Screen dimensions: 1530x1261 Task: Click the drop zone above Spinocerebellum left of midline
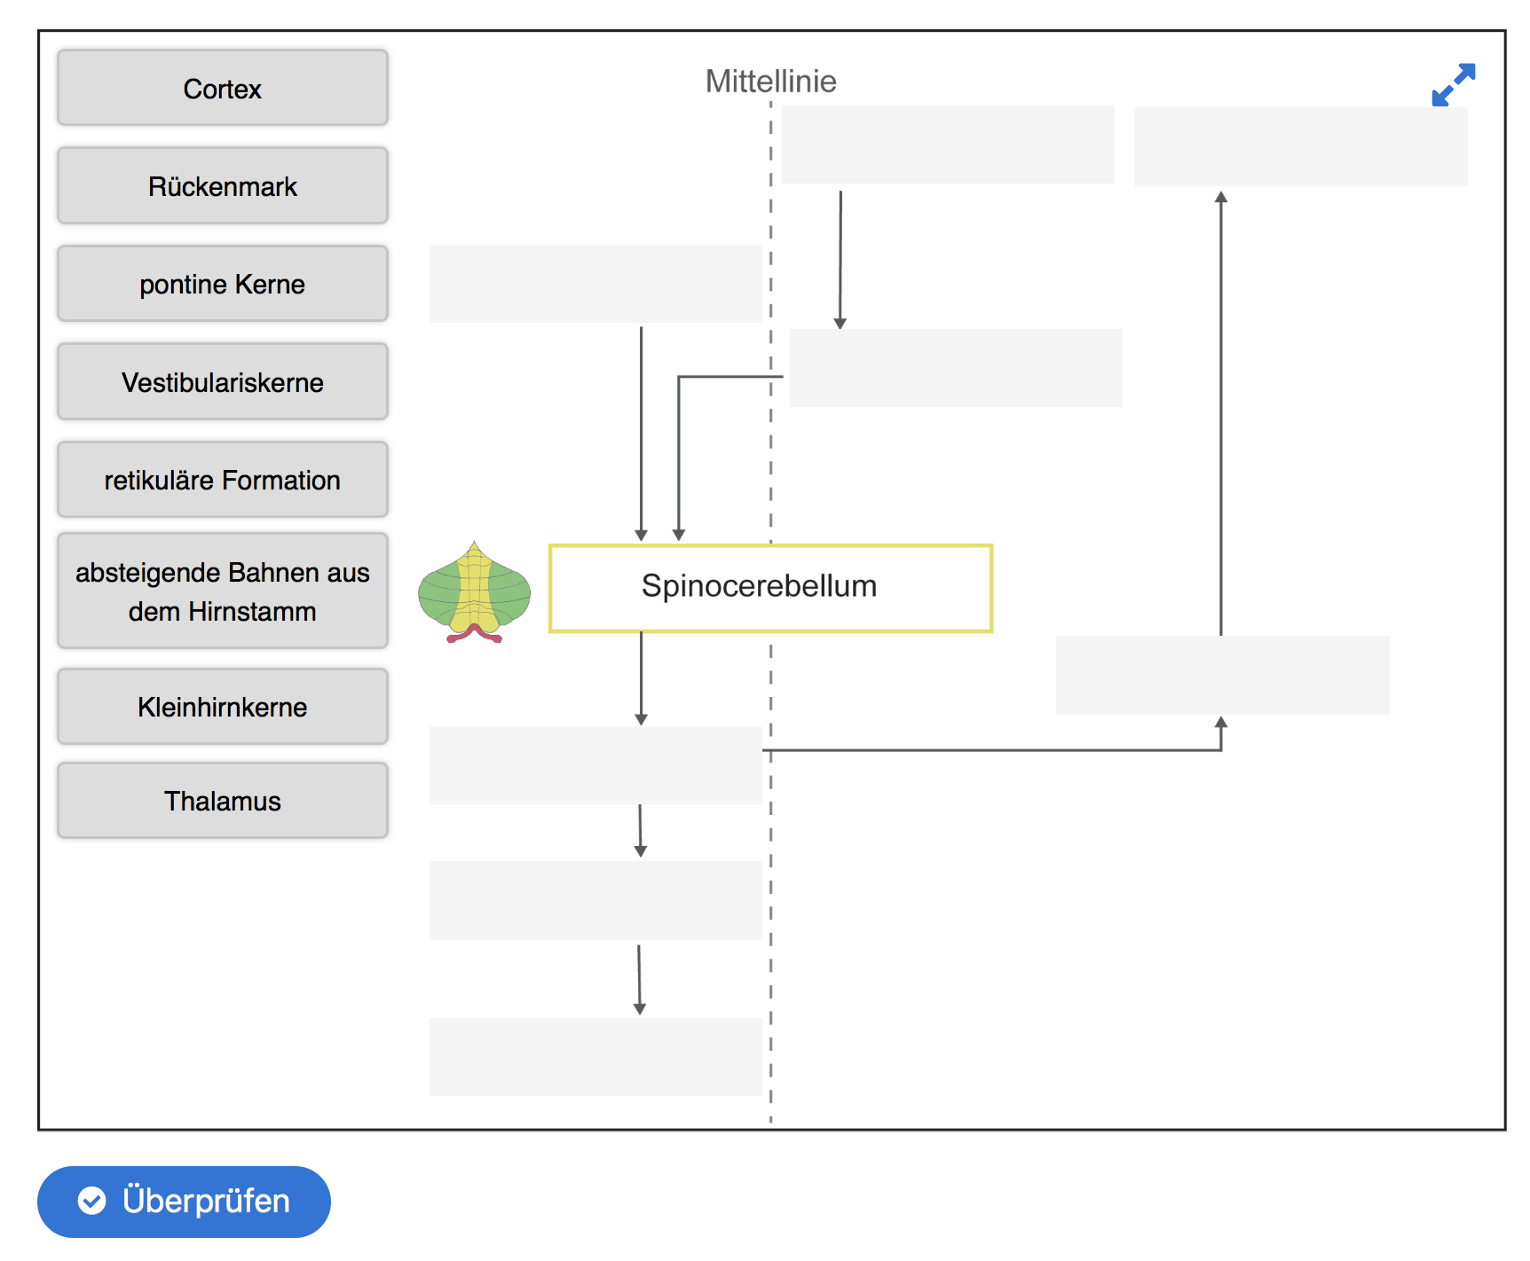[x=595, y=284]
